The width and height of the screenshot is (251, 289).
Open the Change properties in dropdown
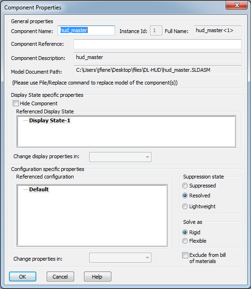[120, 258]
